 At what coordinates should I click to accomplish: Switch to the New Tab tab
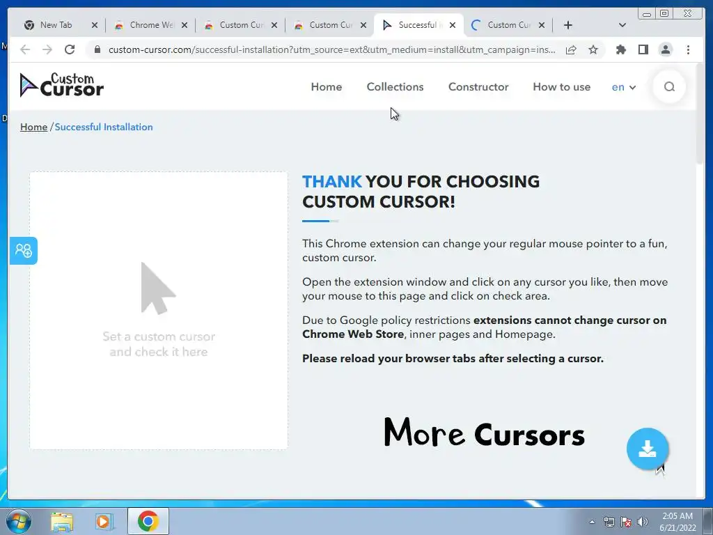click(55, 25)
